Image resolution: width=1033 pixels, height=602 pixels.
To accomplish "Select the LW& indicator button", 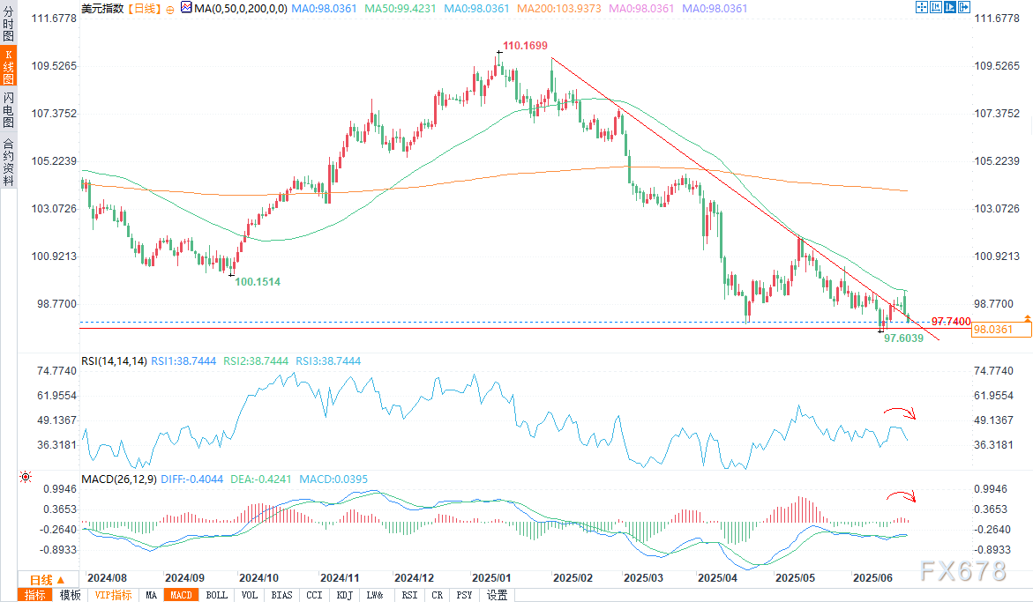I will pyautogui.click(x=376, y=595).
